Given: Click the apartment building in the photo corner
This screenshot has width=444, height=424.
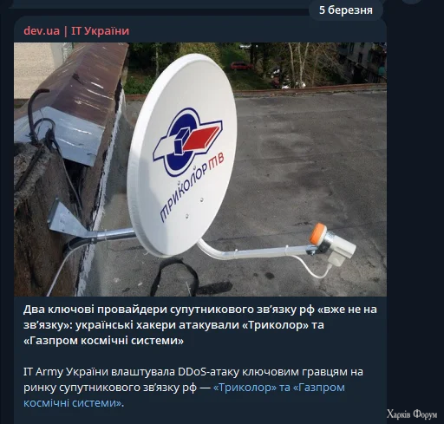Looking at the screenshot, I should click(x=362, y=62).
